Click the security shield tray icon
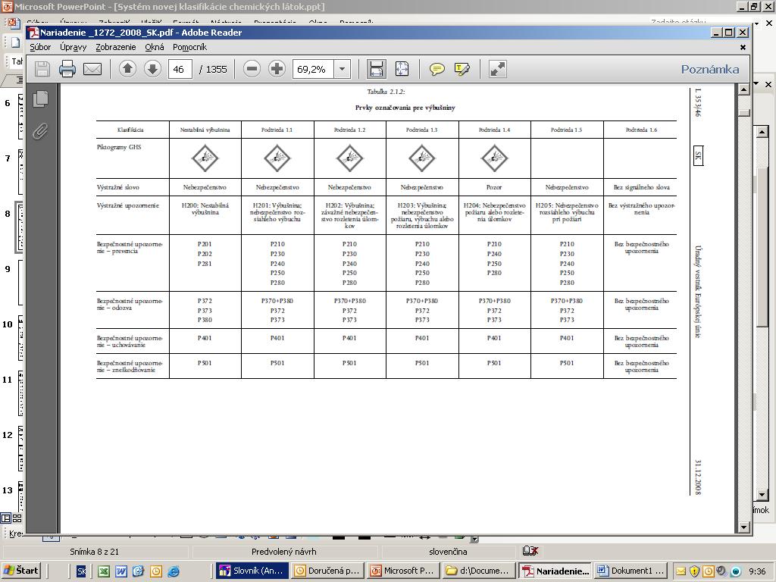Screen dimensions: 776x582 point(694,571)
